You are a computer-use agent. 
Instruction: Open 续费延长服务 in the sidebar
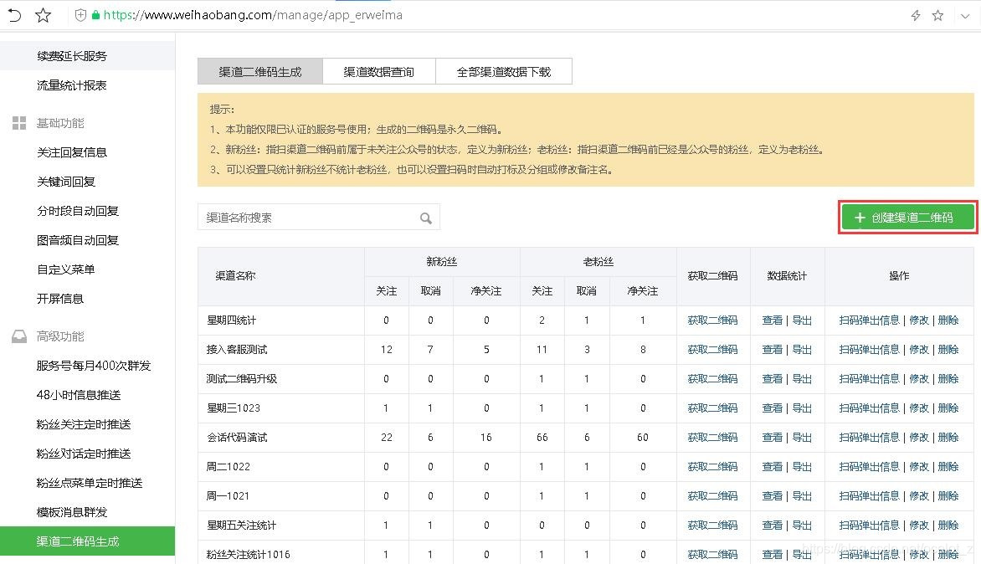click(x=72, y=56)
